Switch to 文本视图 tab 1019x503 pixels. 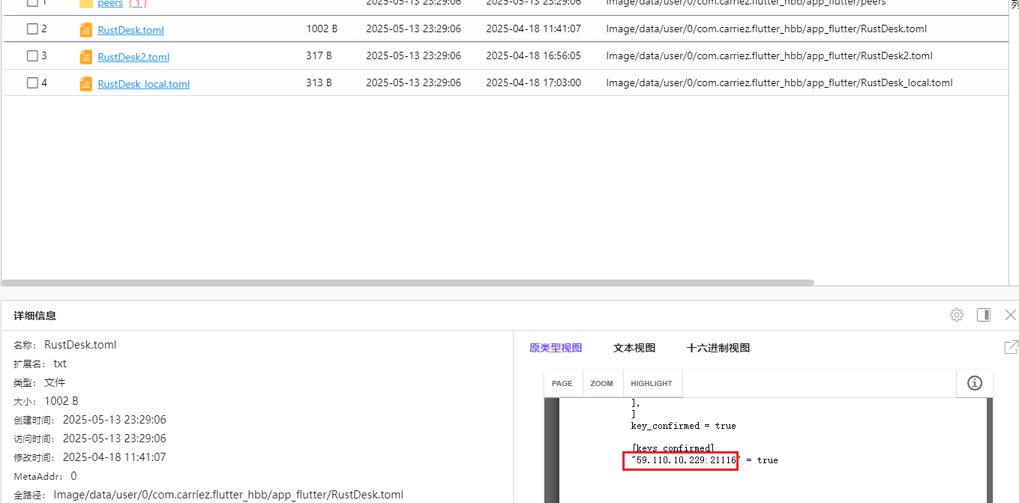634,348
